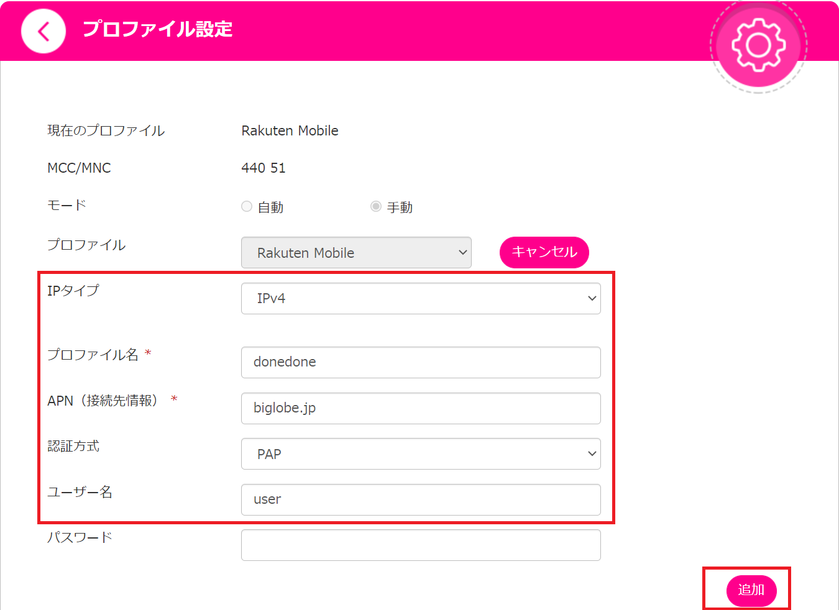Open settings via the gear icon
839x610 pixels.
[x=758, y=45]
